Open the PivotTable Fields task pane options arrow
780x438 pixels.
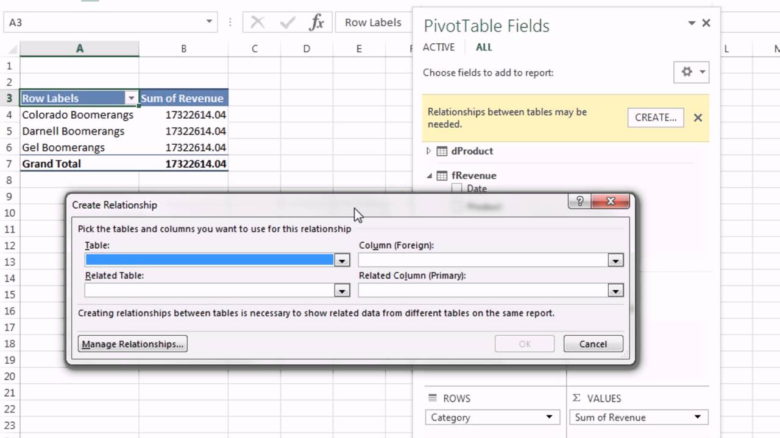pos(692,23)
